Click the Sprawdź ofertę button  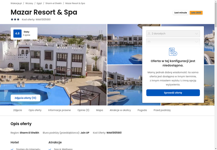pos(173,93)
